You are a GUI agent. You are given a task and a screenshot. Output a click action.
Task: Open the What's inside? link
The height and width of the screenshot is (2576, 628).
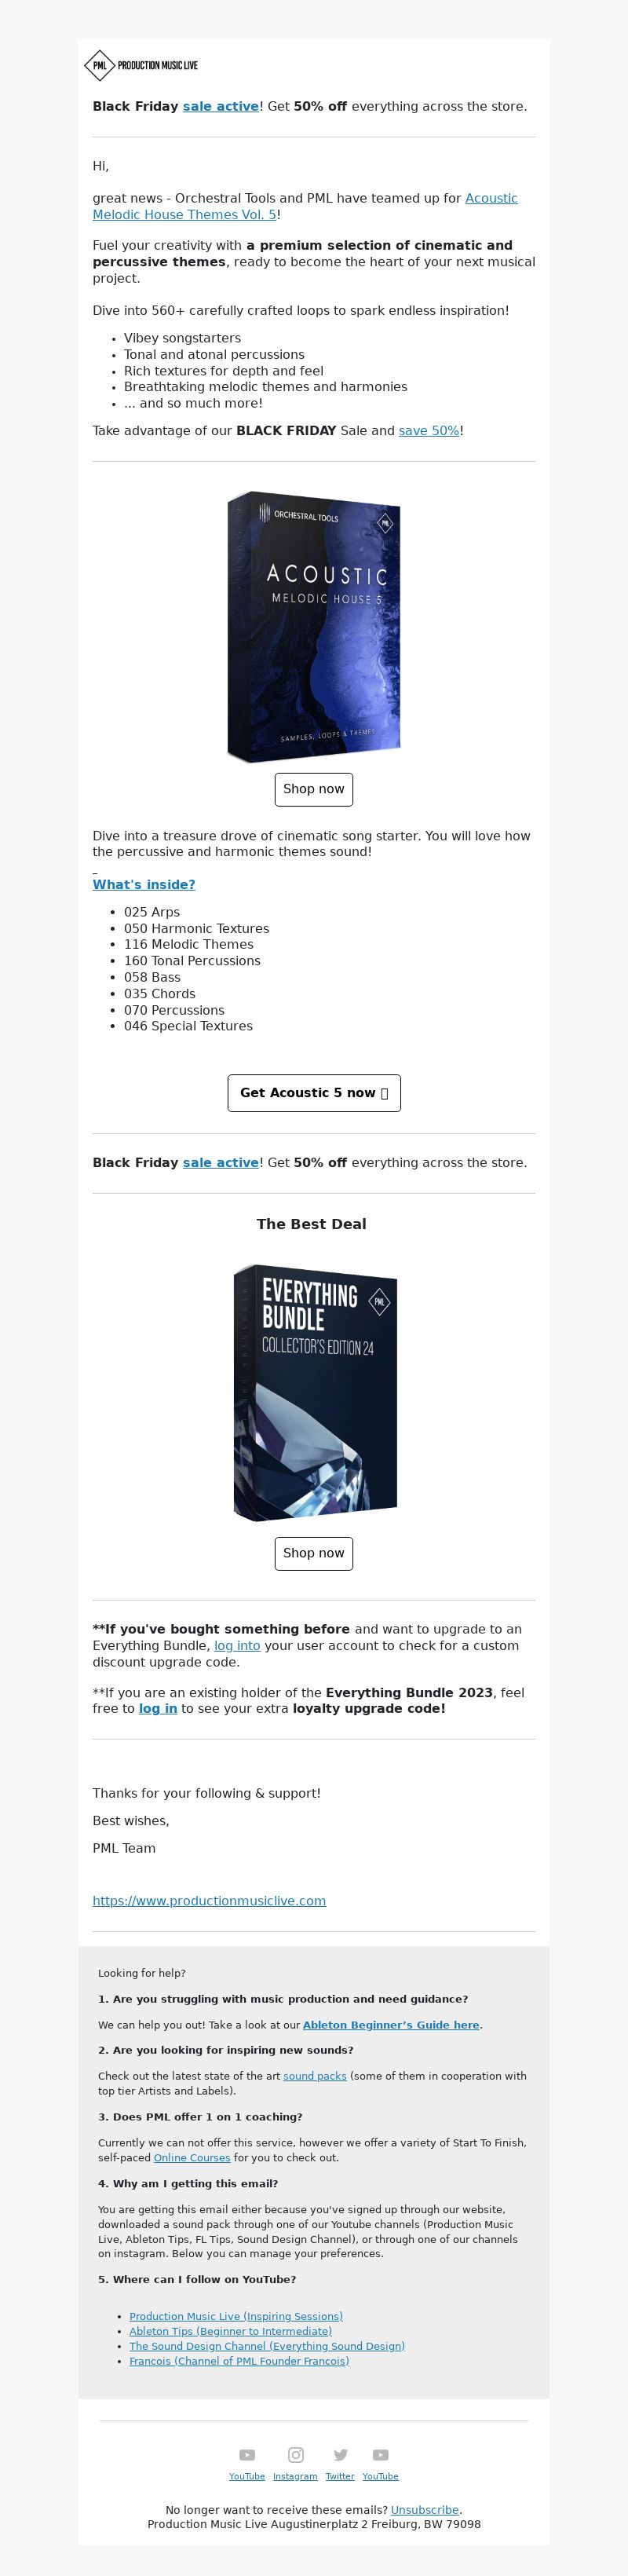click(144, 885)
